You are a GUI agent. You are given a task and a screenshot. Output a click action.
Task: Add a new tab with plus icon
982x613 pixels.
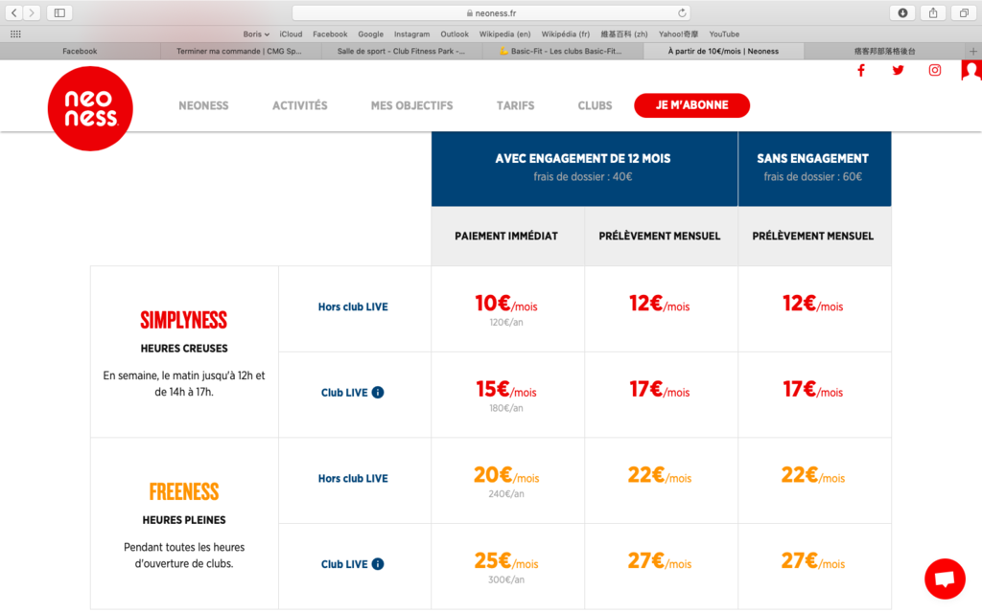(972, 52)
